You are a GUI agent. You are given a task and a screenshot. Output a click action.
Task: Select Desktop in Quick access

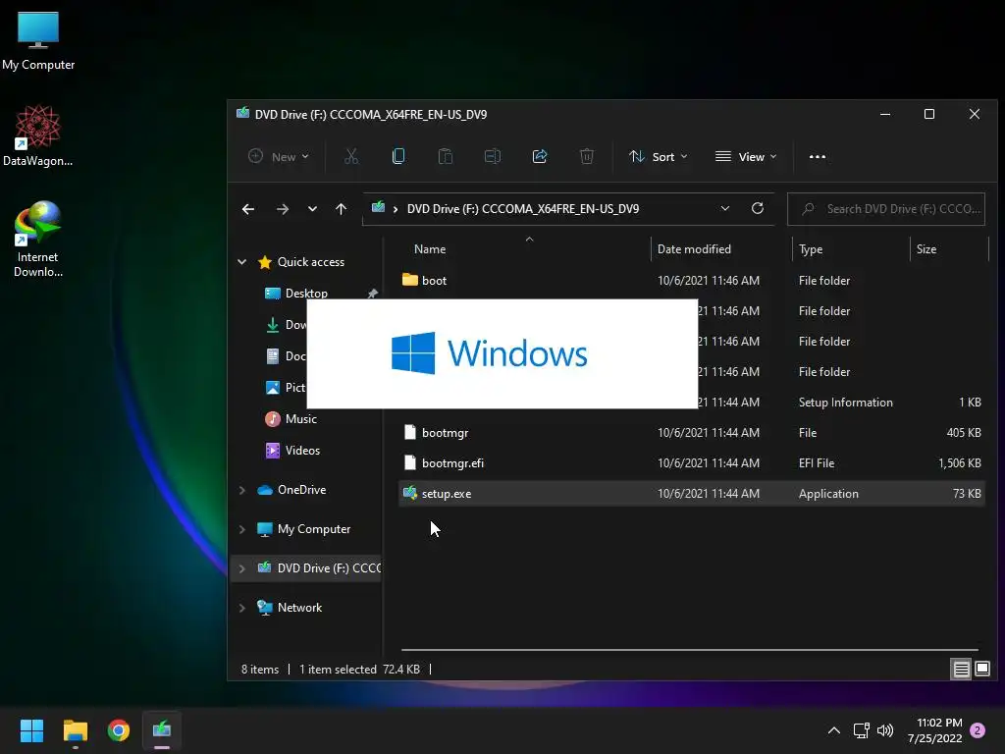306,293
